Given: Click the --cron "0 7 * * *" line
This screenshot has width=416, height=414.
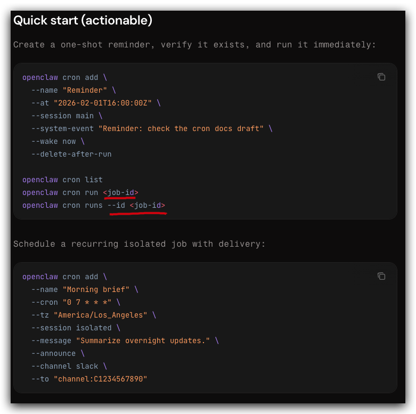Looking at the screenshot, I should pyautogui.click(x=76, y=302).
